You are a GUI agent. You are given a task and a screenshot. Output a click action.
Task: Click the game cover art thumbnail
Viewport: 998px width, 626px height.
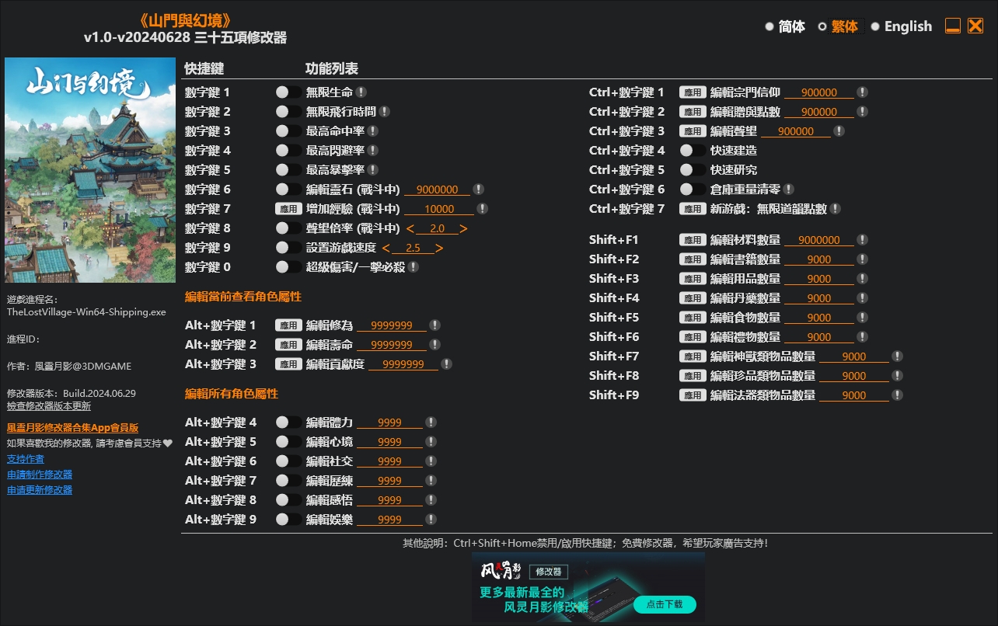[x=90, y=170]
